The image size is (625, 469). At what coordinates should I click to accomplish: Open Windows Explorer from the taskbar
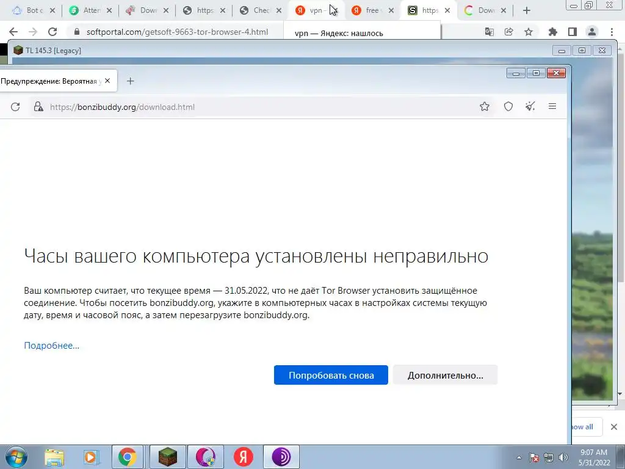(x=54, y=457)
